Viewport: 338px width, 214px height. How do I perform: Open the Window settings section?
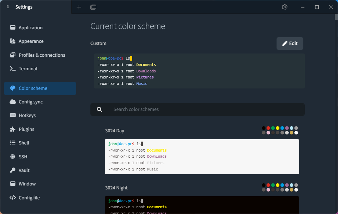(40, 184)
